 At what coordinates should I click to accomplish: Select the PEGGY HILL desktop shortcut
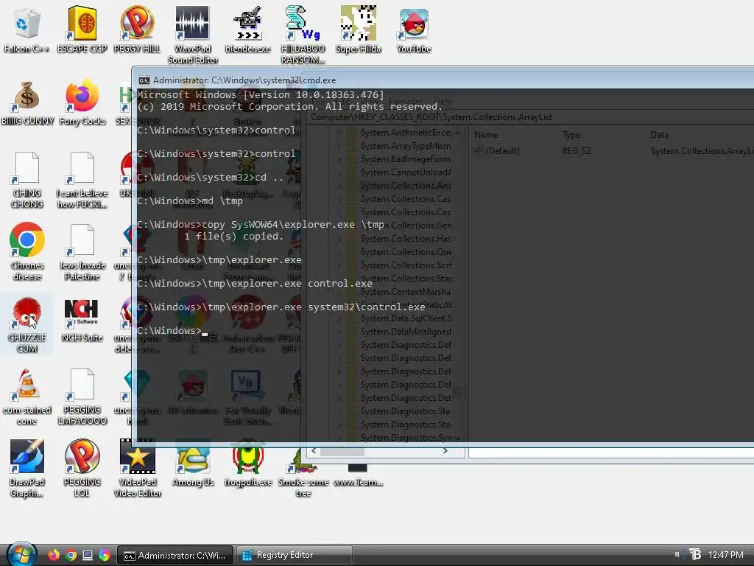pos(137,29)
